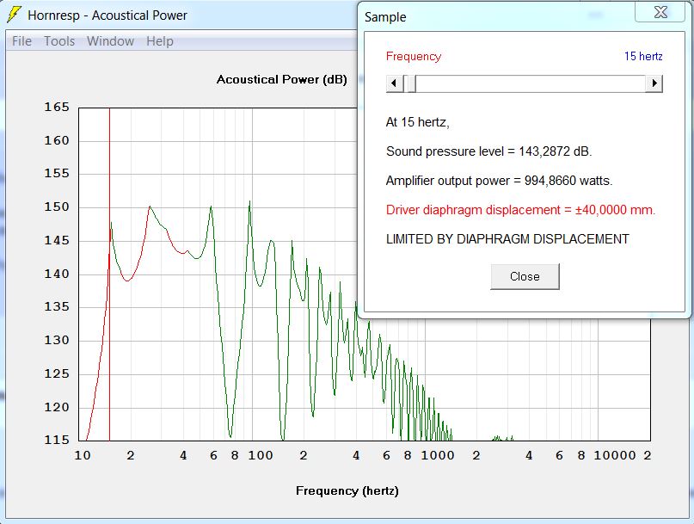Click the 10000 label on frequency axis
The height and width of the screenshot is (524, 694).
(x=615, y=455)
